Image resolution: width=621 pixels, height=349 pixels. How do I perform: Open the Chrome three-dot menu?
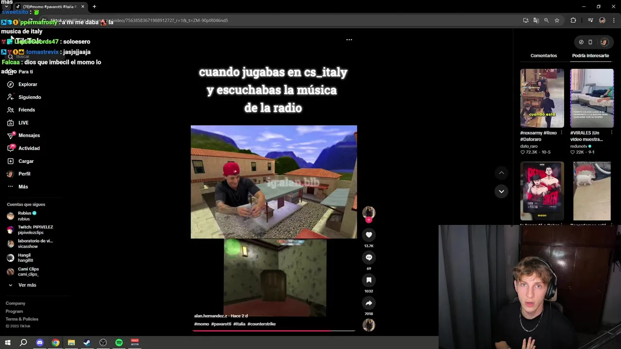(614, 20)
